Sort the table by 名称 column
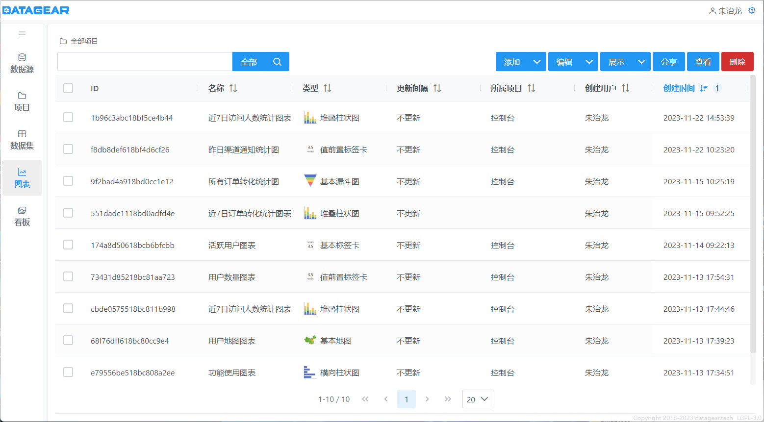This screenshot has height=422, width=764. [233, 88]
